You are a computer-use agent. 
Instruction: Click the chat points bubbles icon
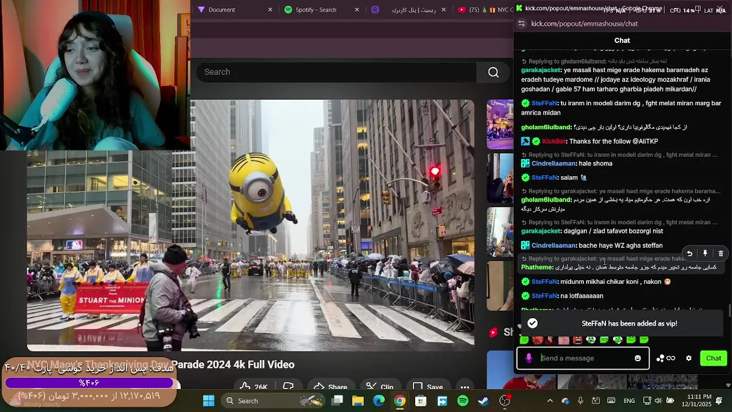point(661,358)
